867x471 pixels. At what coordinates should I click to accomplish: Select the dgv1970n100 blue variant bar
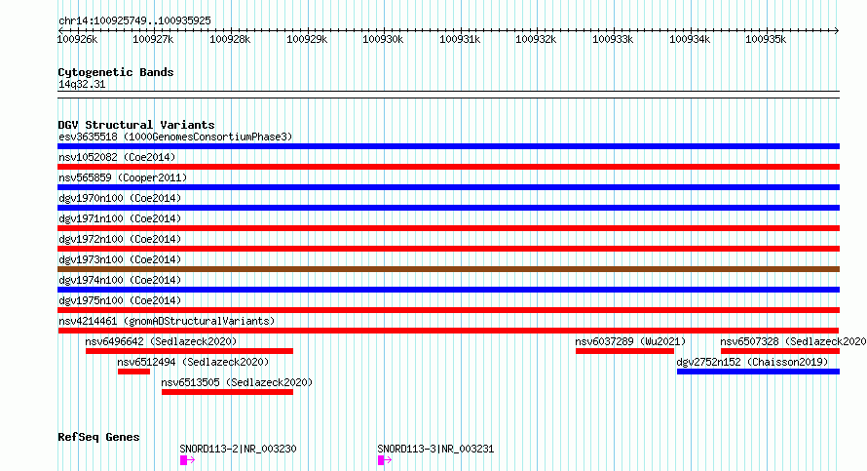[x=448, y=208]
